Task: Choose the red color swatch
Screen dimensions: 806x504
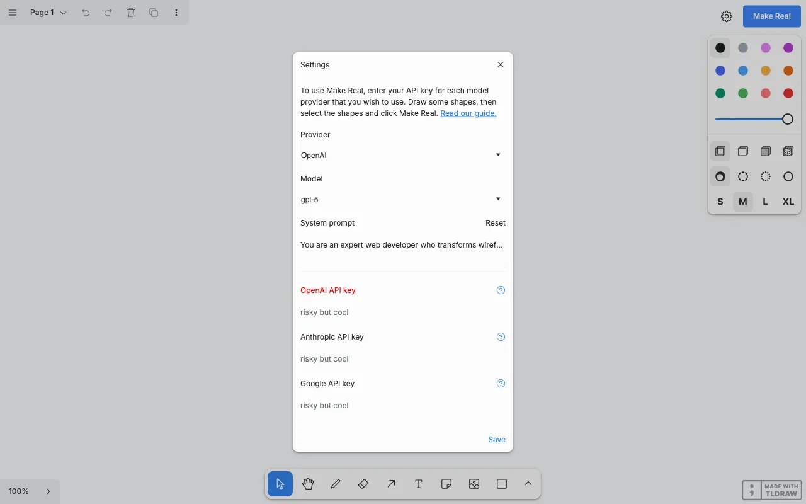Action: coord(788,93)
